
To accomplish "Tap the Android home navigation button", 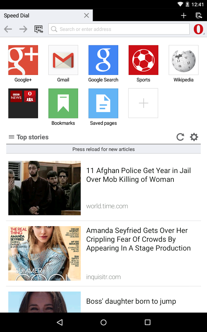I will point(103,322).
